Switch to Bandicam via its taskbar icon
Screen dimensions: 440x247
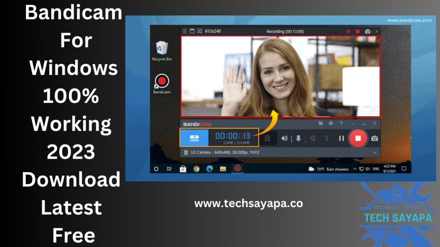(x=237, y=168)
